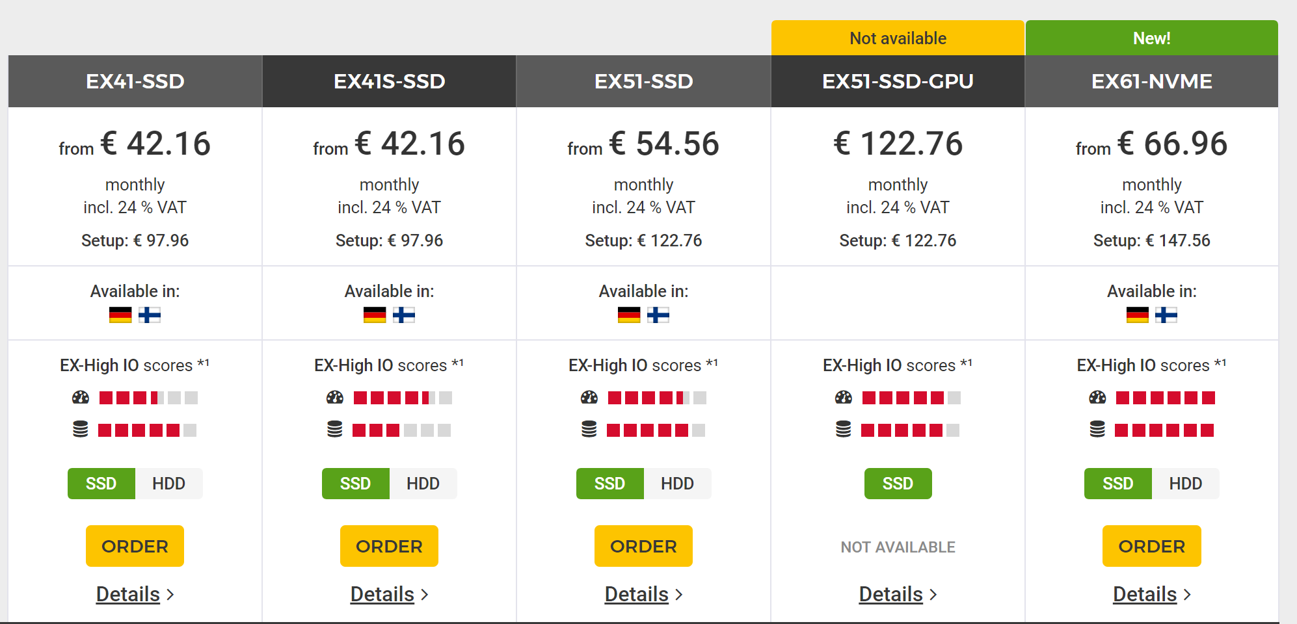The width and height of the screenshot is (1297, 624).
Task: Order the EX61-NVME server
Action: pyautogui.click(x=1152, y=546)
